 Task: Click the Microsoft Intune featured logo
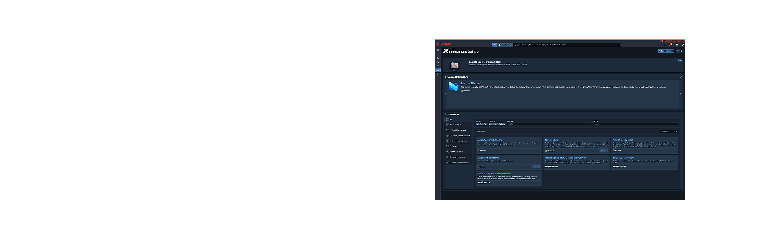pos(453,86)
